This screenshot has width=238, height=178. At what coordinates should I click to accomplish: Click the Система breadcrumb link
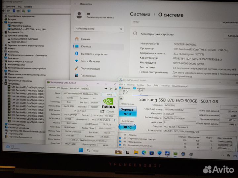point(140,14)
